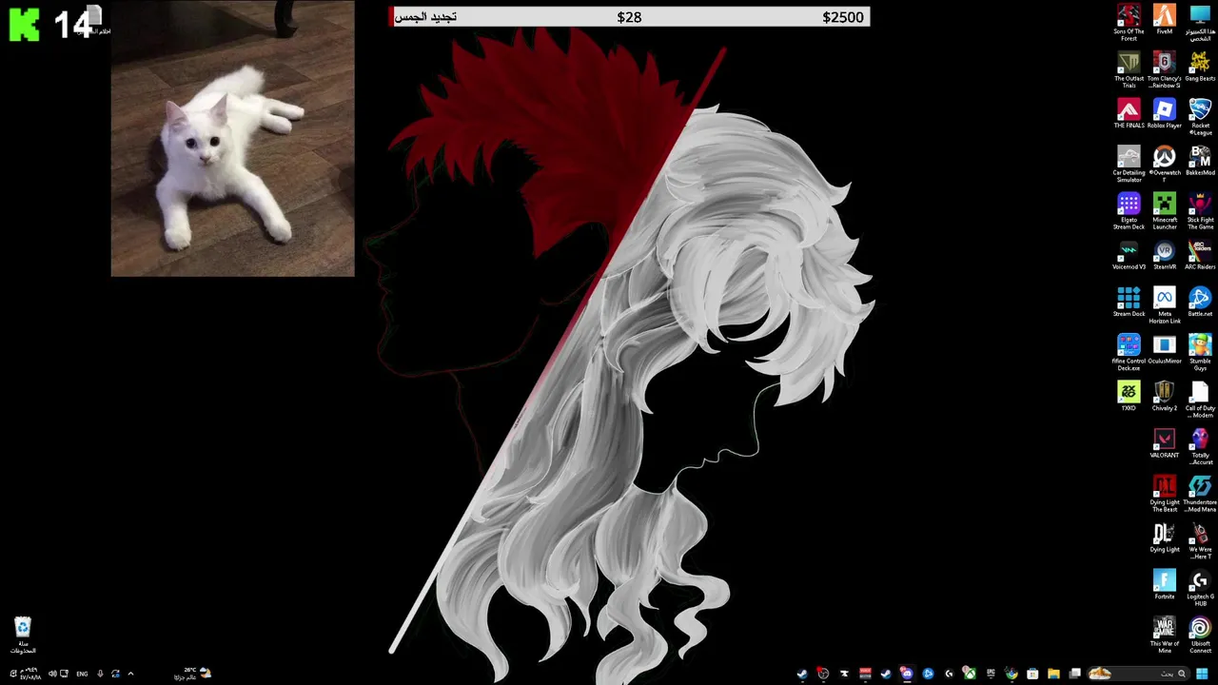Select Dying Light The Beast icon
The width and height of the screenshot is (1218, 685).
(1165, 494)
